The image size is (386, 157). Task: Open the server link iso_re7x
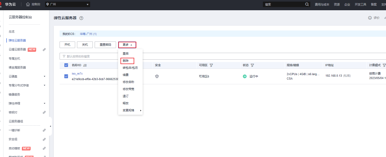[x=77, y=73]
